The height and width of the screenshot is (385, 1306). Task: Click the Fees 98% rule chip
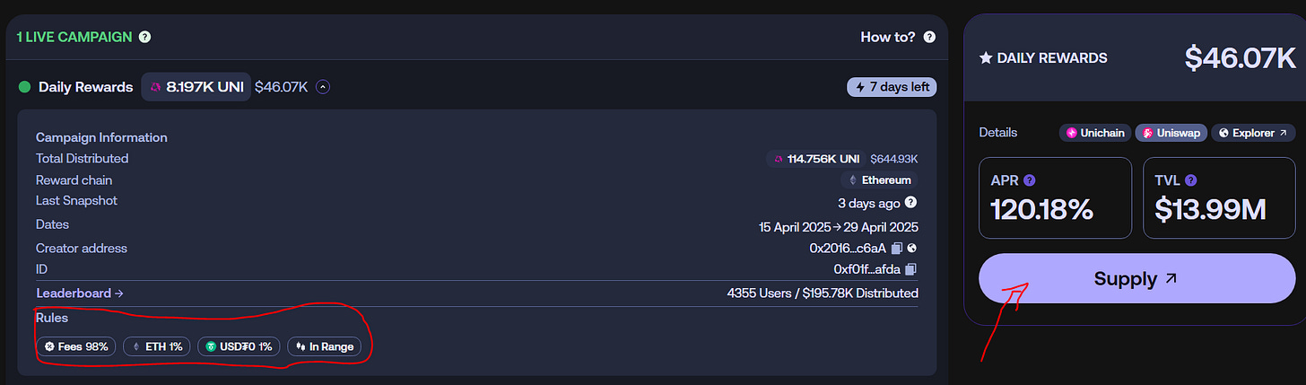click(76, 346)
